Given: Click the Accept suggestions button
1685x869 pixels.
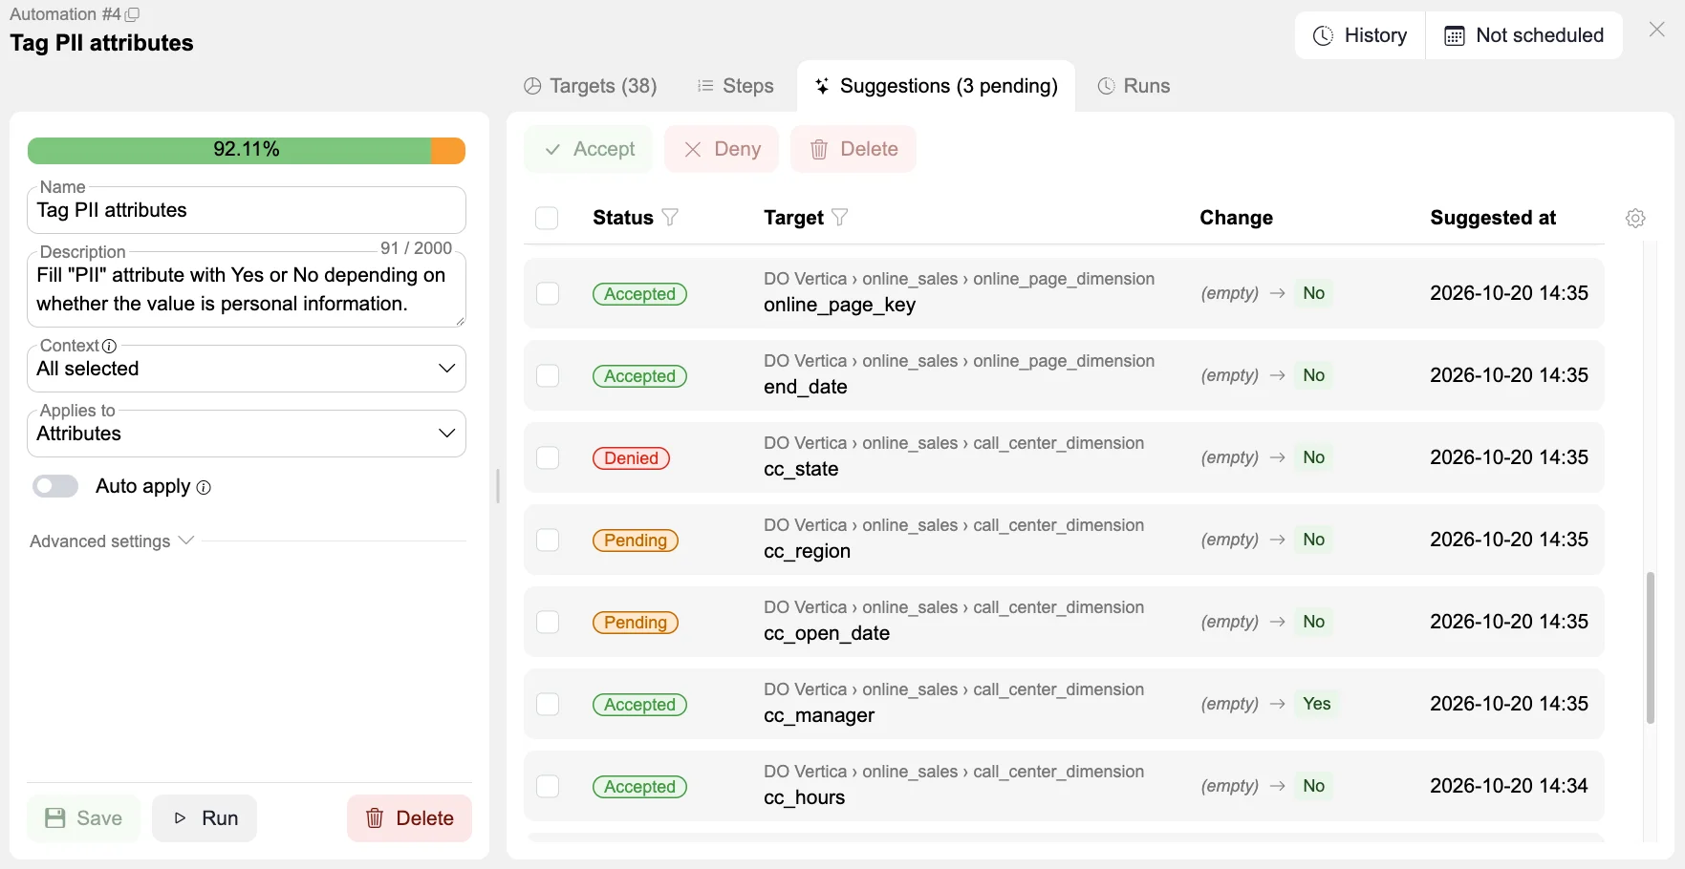Looking at the screenshot, I should point(589,149).
